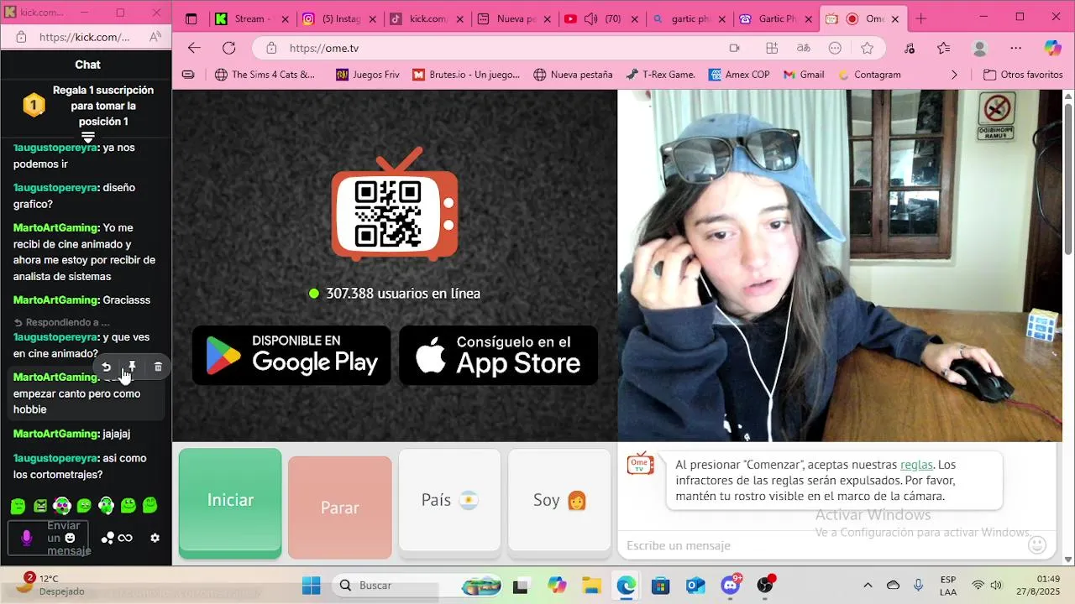Click the page vertical scrollbar down arrow

point(1068,560)
